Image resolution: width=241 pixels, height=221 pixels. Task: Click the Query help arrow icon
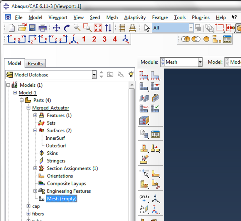[x=234, y=17]
